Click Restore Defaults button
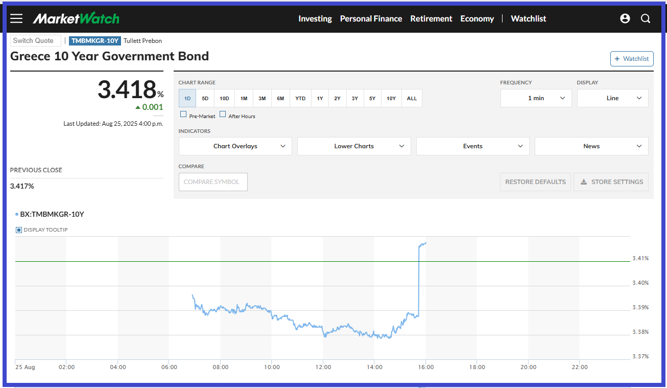This screenshot has height=388, width=667. [x=535, y=182]
